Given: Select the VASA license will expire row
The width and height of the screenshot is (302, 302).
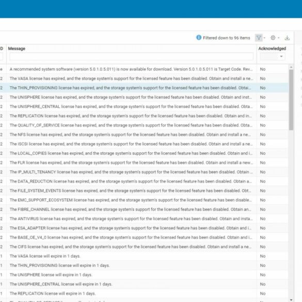Looking at the screenshot, I should (144, 256).
